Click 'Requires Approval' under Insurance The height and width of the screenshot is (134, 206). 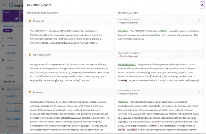click(x=129, y=94)
